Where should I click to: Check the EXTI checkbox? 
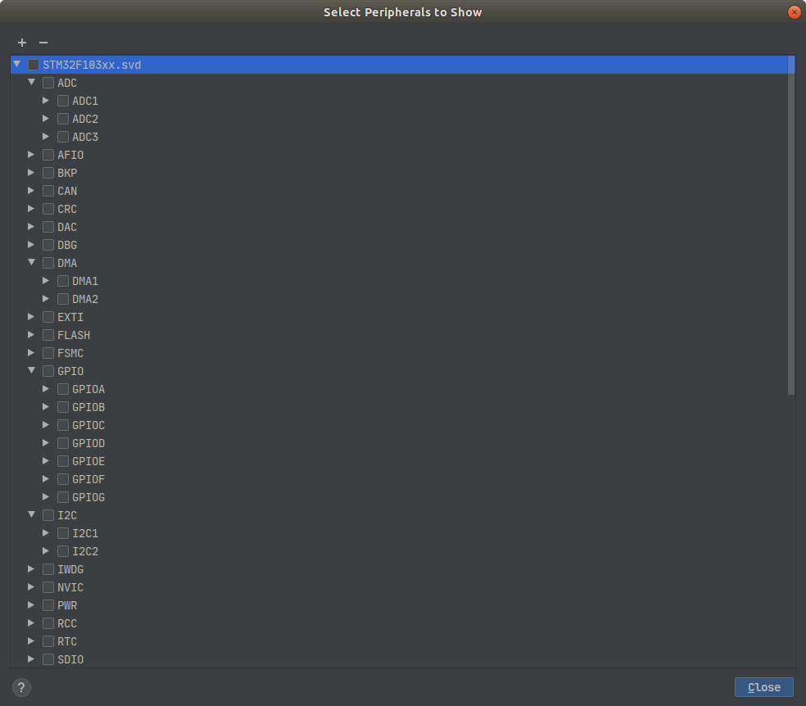(48, 317)
